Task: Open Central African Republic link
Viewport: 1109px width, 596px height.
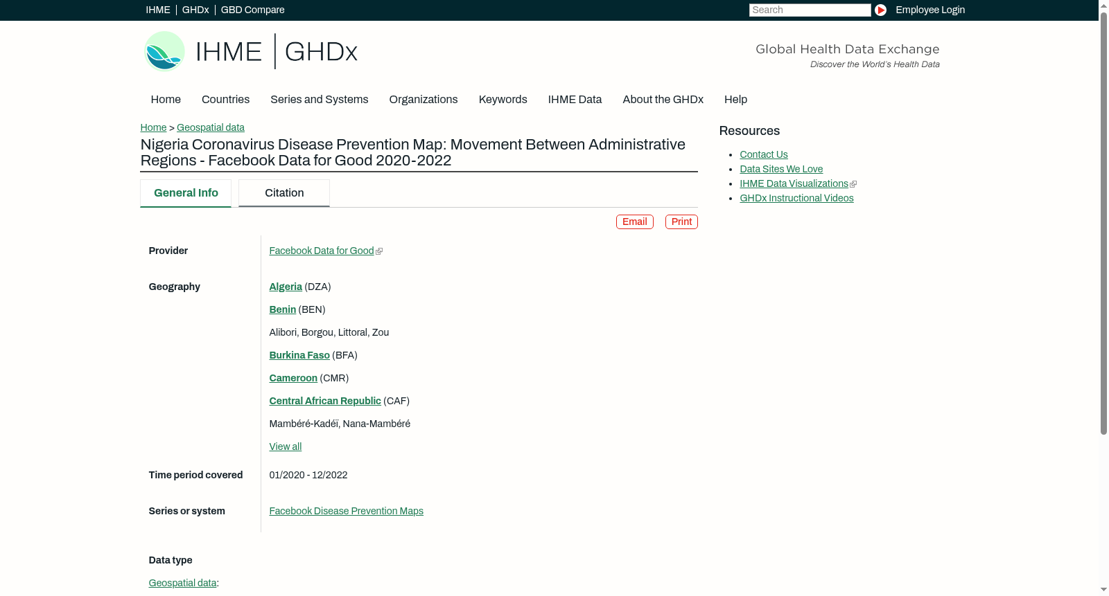Action: (x=325, y=401)
